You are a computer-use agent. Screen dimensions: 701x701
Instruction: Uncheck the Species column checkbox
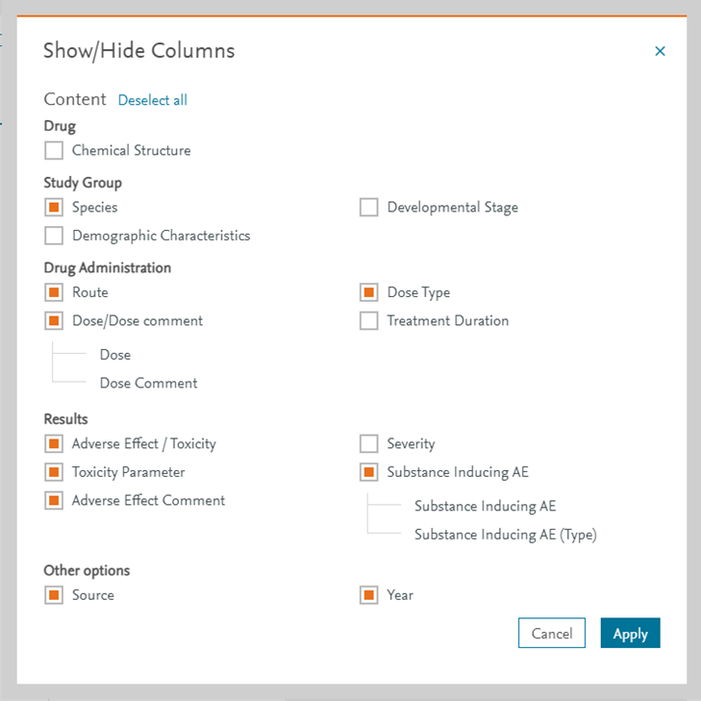click(x=54, y=207)
